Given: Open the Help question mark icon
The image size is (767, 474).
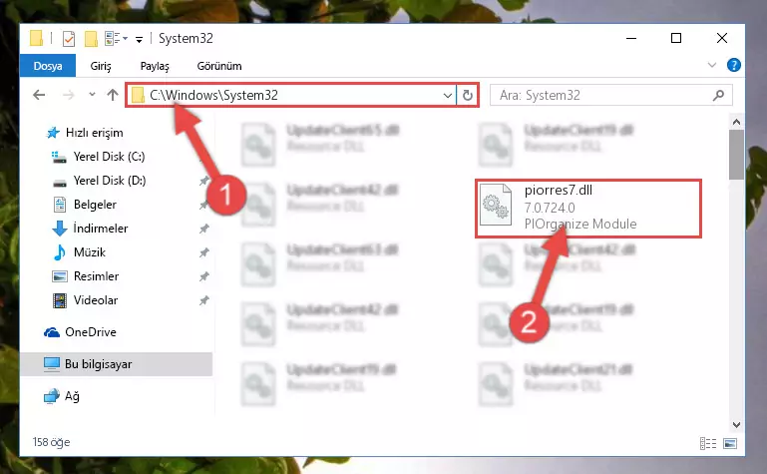Looking at the screenshot, I should click(733, 65).
